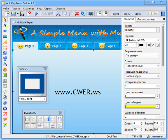Expand the Цвет подсветки color dropdown
The width and height of the screenshot is (168, 140).
tap(158, 96)
